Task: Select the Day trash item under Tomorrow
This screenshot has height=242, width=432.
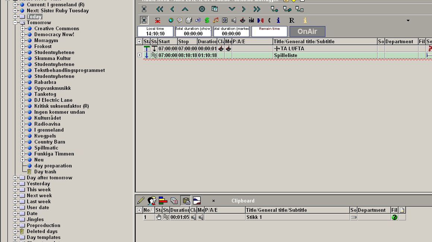Action: coord(45,172)
